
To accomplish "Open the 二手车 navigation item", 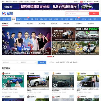I will pyautogui.click(x=84, y=19).
